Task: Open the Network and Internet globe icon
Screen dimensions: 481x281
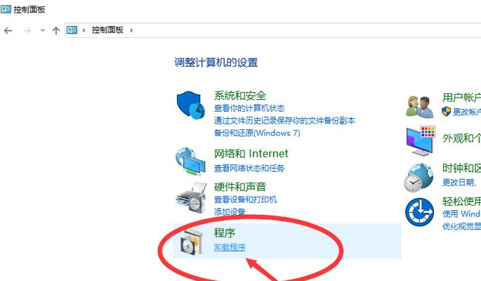Action: click(190, 162)
